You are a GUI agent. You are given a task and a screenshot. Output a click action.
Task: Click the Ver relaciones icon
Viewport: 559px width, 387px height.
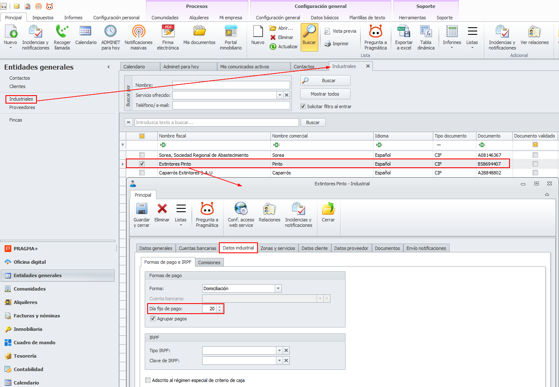[x=534, y=35]
